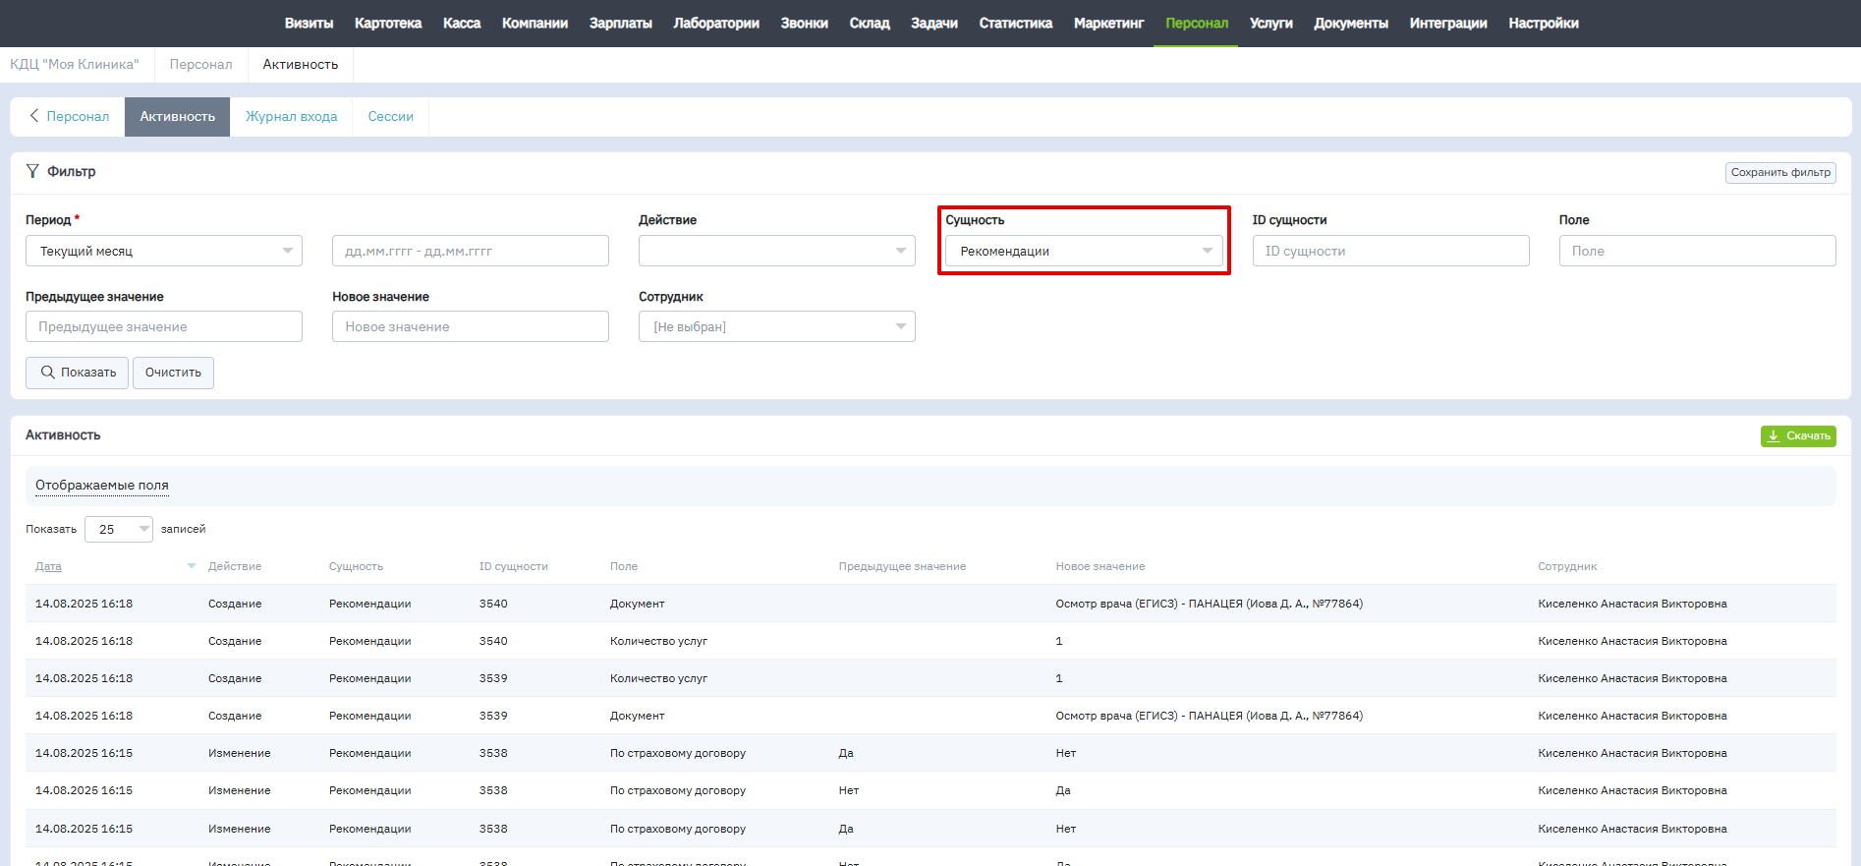Click the Поле input field

coord(1697,251)
